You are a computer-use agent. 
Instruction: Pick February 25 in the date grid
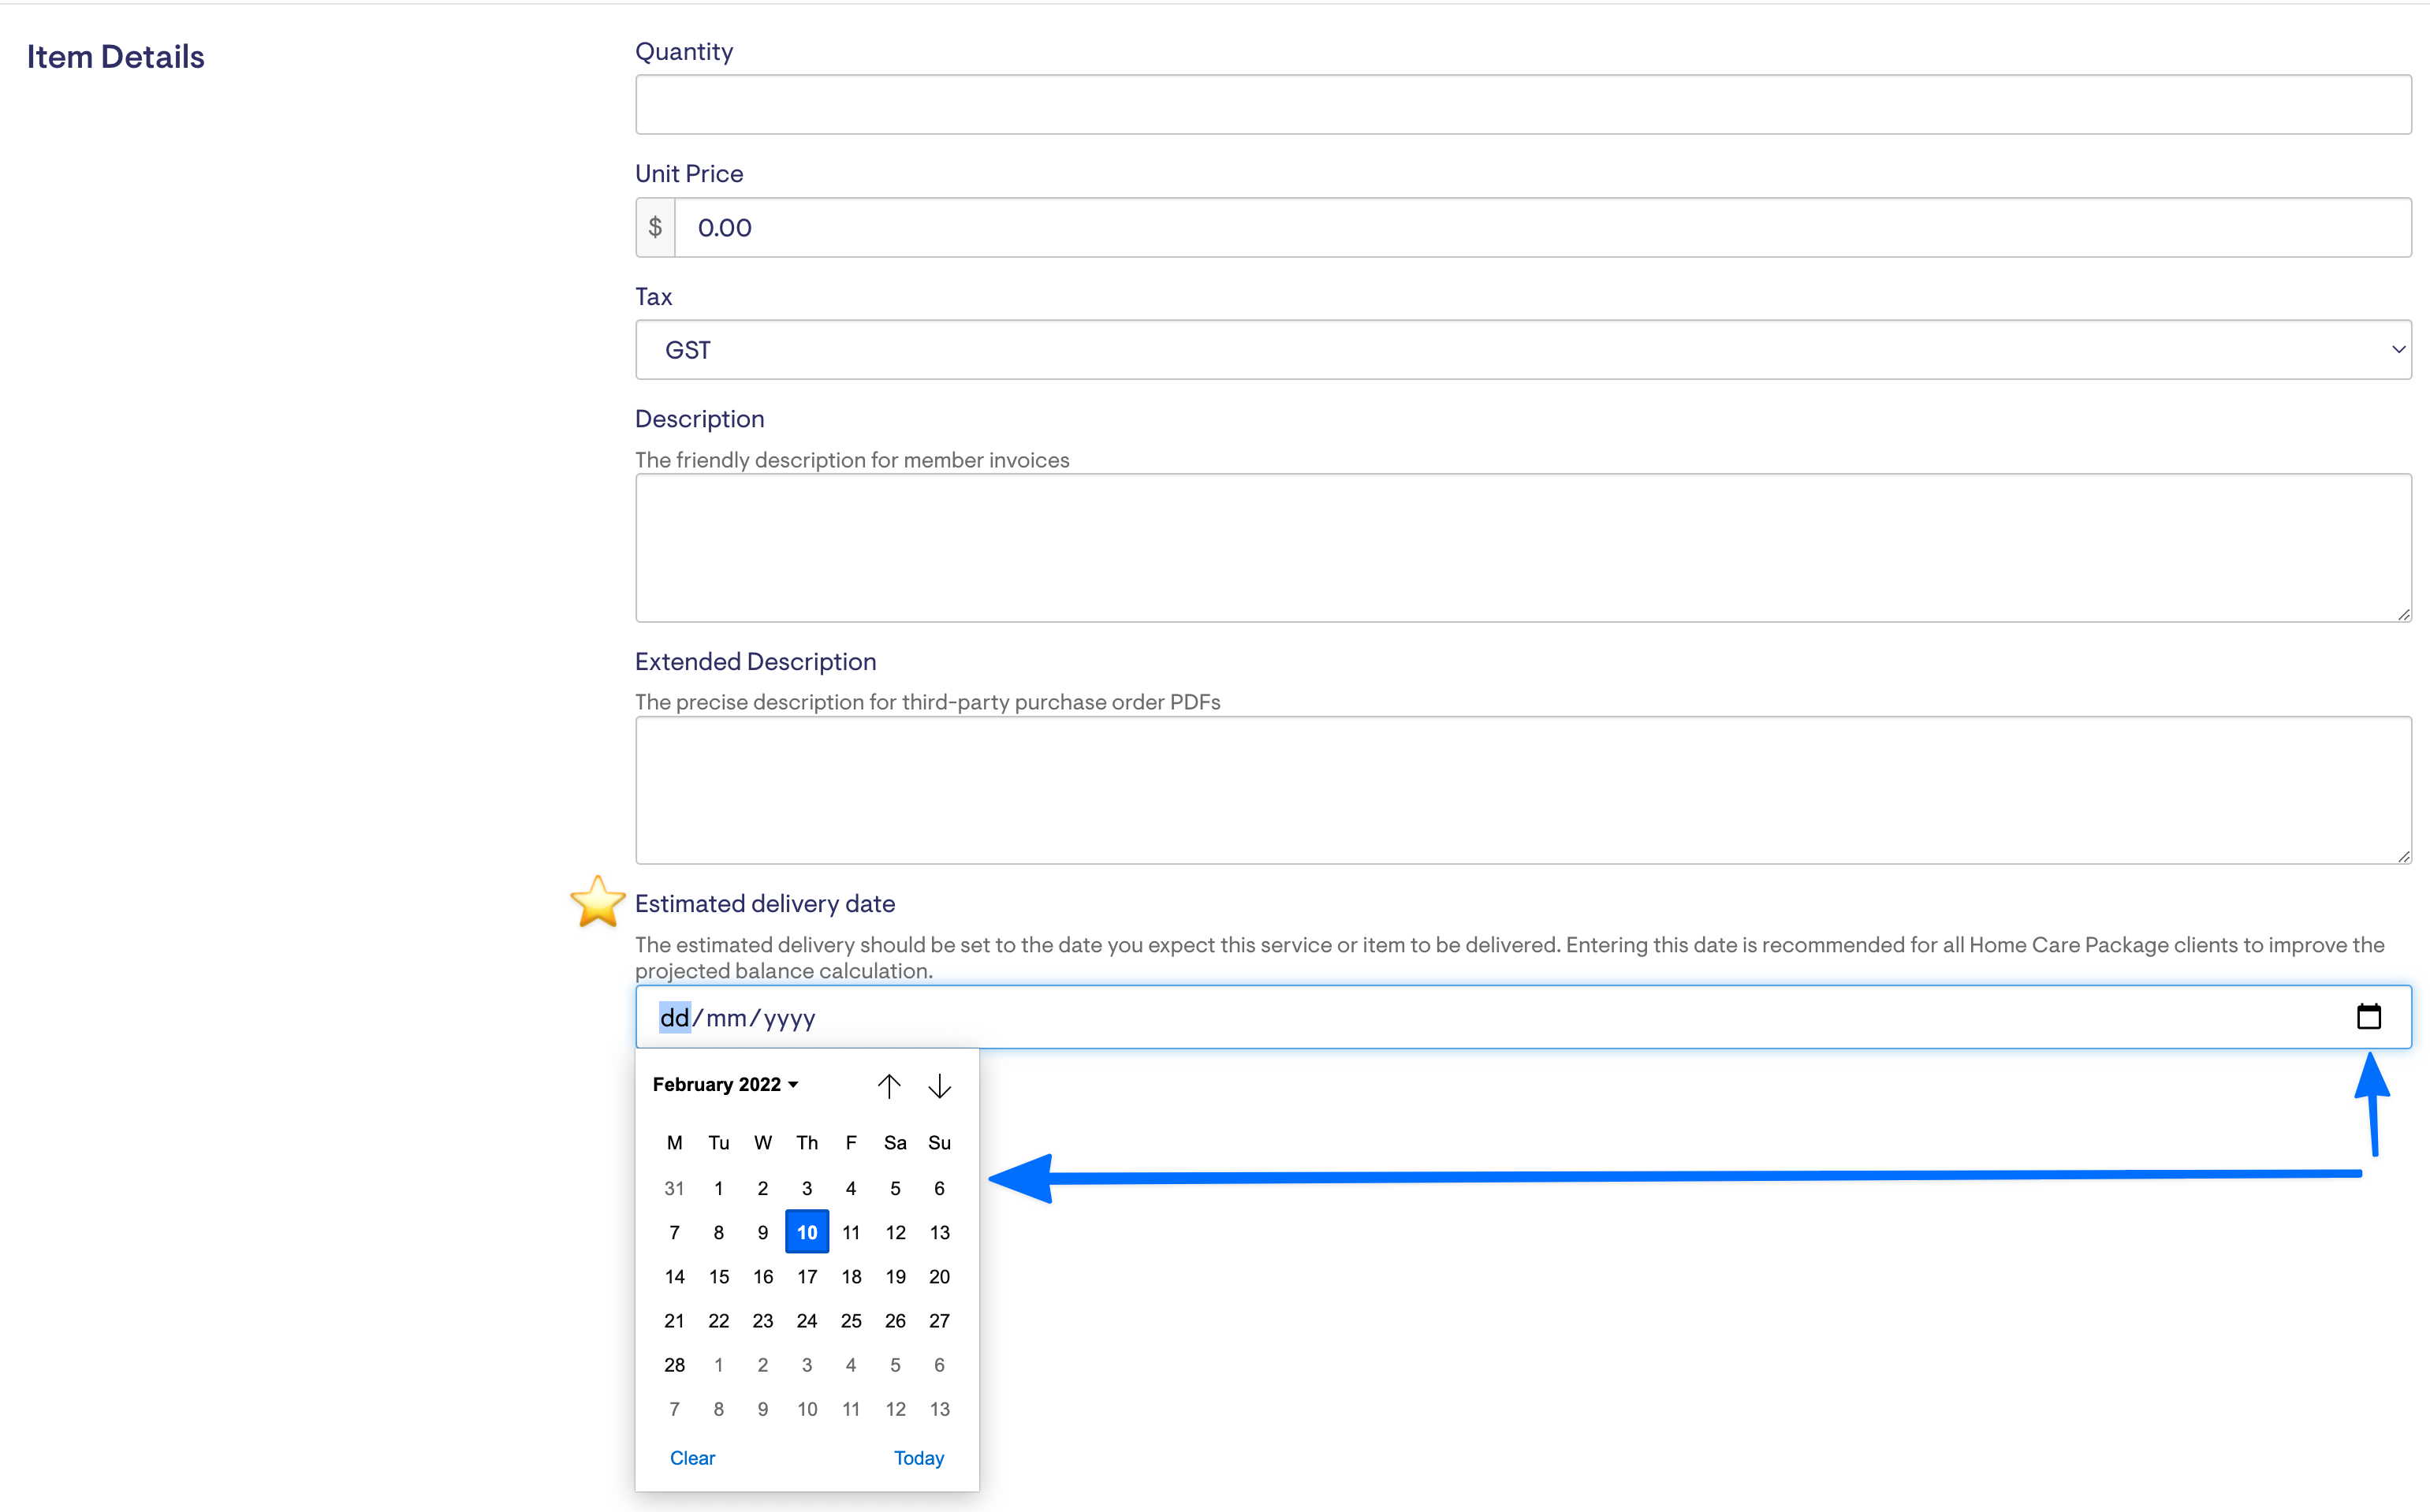pos(851,1321)
